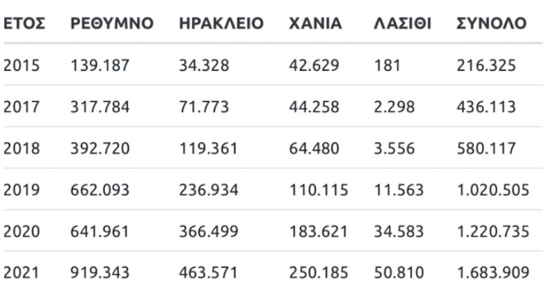Select the ΛΑΣΙΘΙ value 181

tap(385, 65)
